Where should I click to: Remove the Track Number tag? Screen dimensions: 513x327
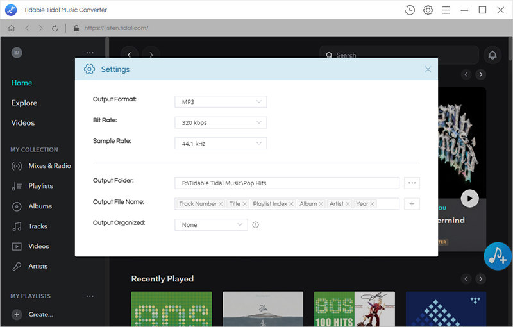pos(221,204)
